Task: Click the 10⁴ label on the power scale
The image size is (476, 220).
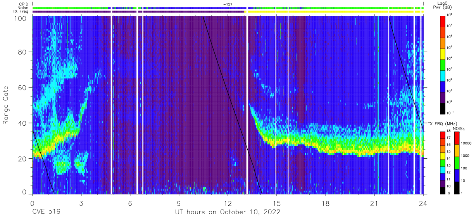Action: tap(450, 58)
